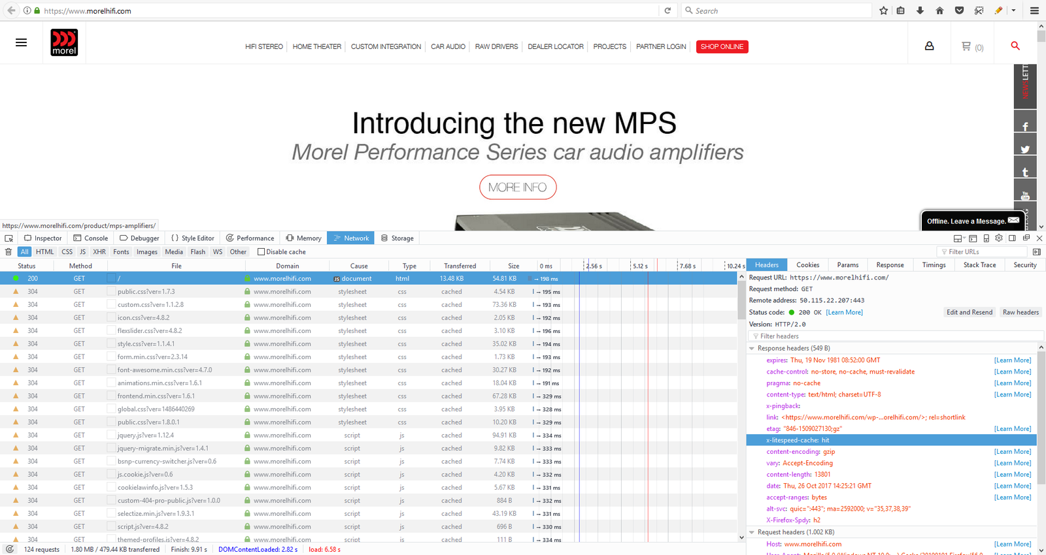Toggle the devtools split console icon
The height and width of the screenshot is (555, 1046).
click(x=973, y=238)
